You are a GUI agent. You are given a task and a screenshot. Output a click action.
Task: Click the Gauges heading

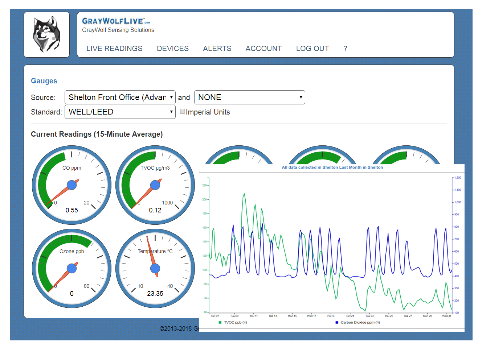44,81
